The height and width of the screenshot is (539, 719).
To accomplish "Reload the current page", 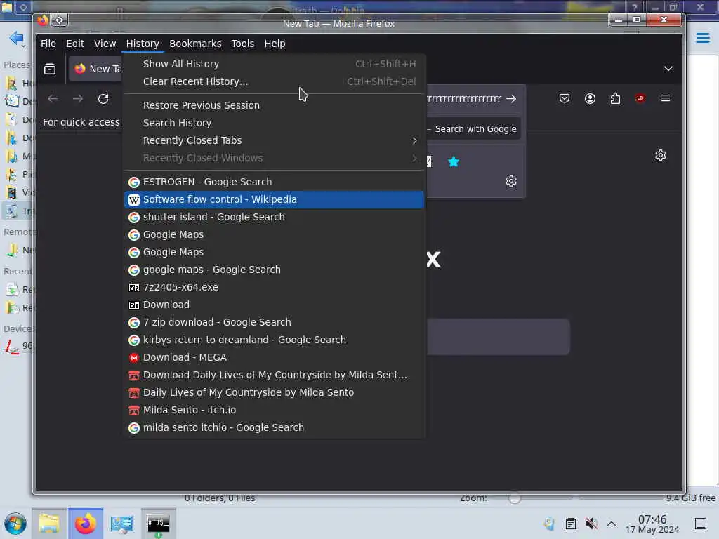I will (x=103, y=98).
